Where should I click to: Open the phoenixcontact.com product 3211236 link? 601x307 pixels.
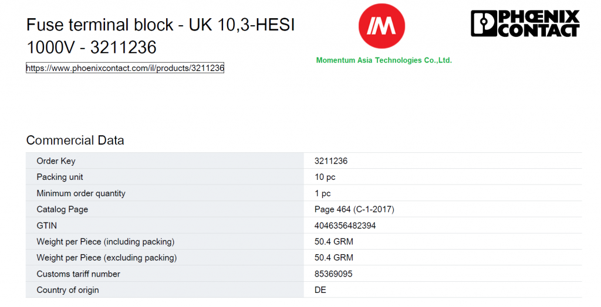125,68
